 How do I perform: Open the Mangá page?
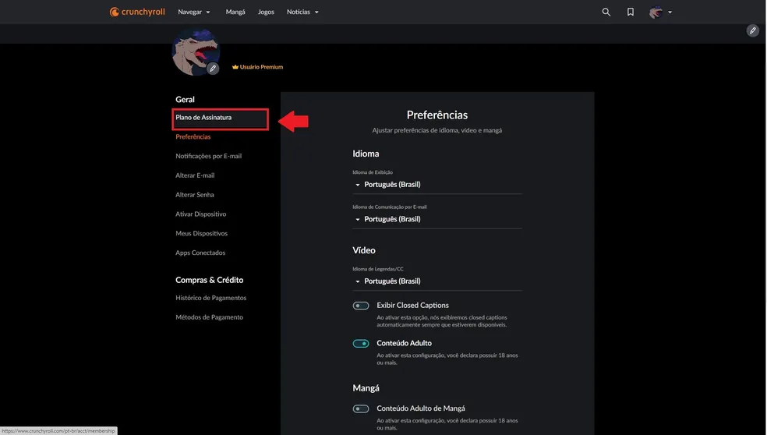click(x=235, y=12)
